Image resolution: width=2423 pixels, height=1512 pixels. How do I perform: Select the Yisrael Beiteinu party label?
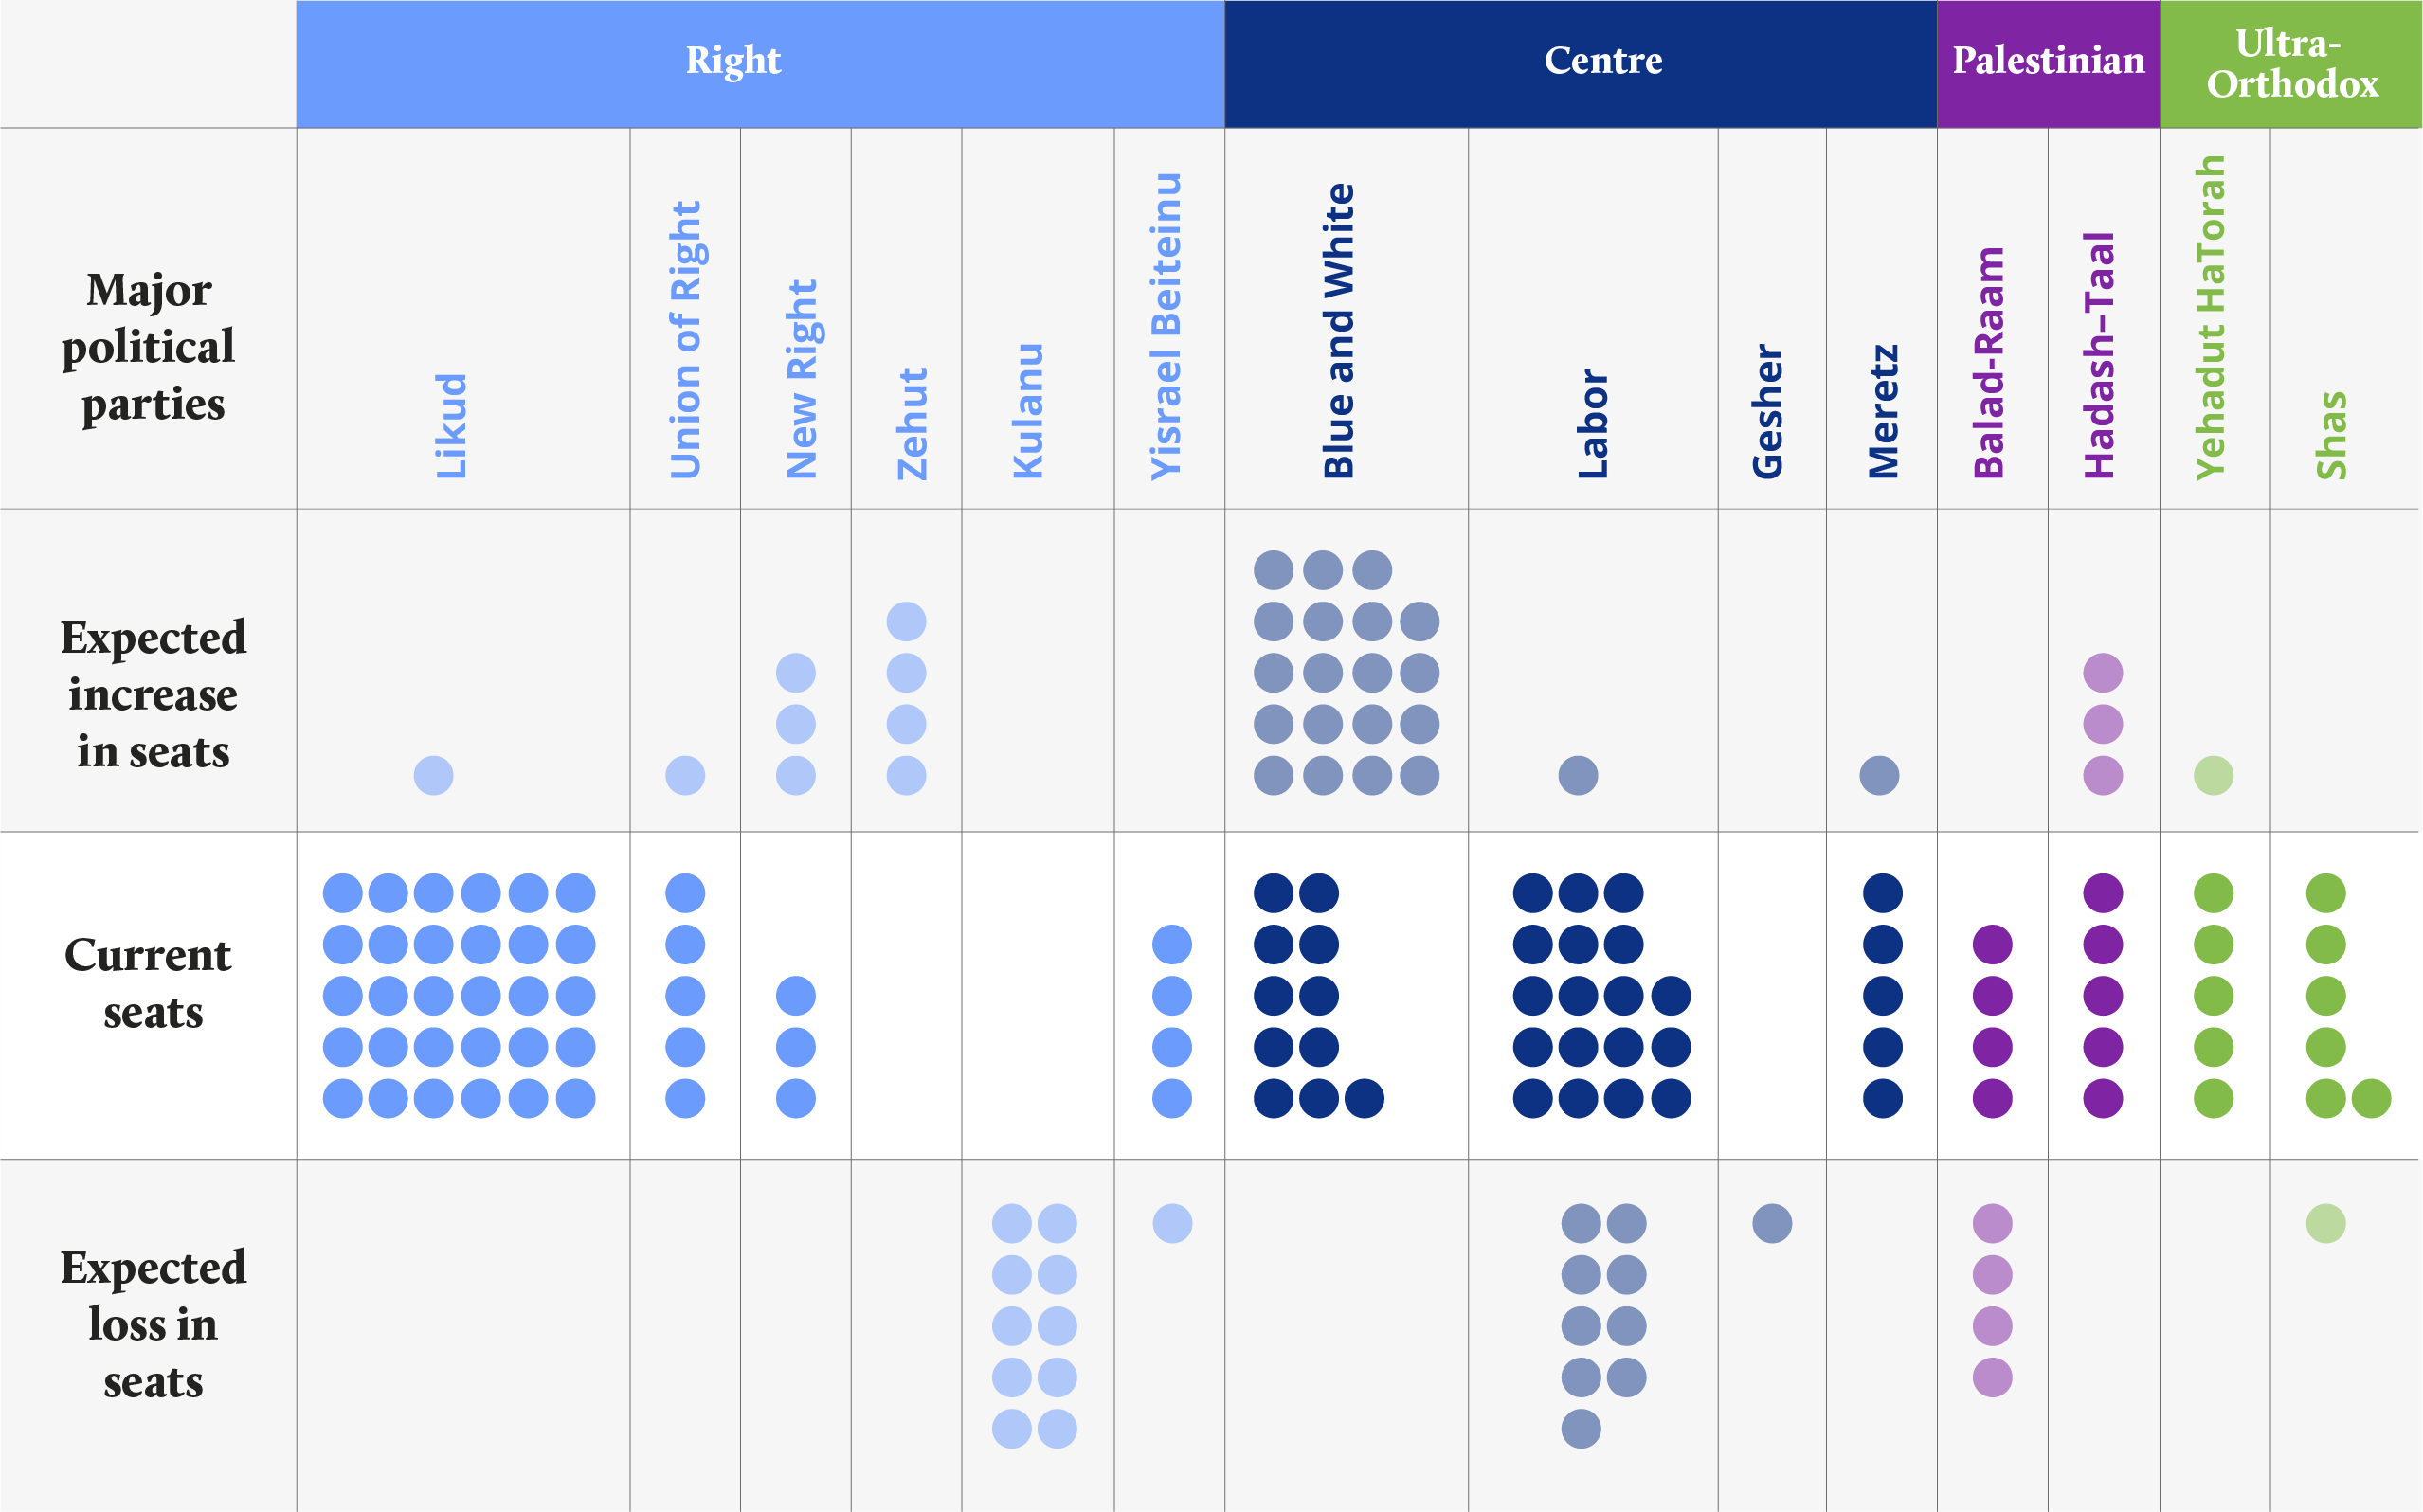[x=1166, y=327]
